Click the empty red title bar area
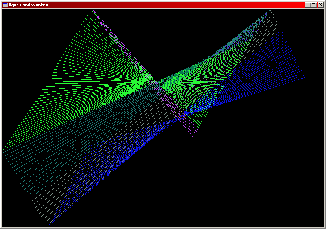Viewport: 326px width, 229px height. pos(170,5)
